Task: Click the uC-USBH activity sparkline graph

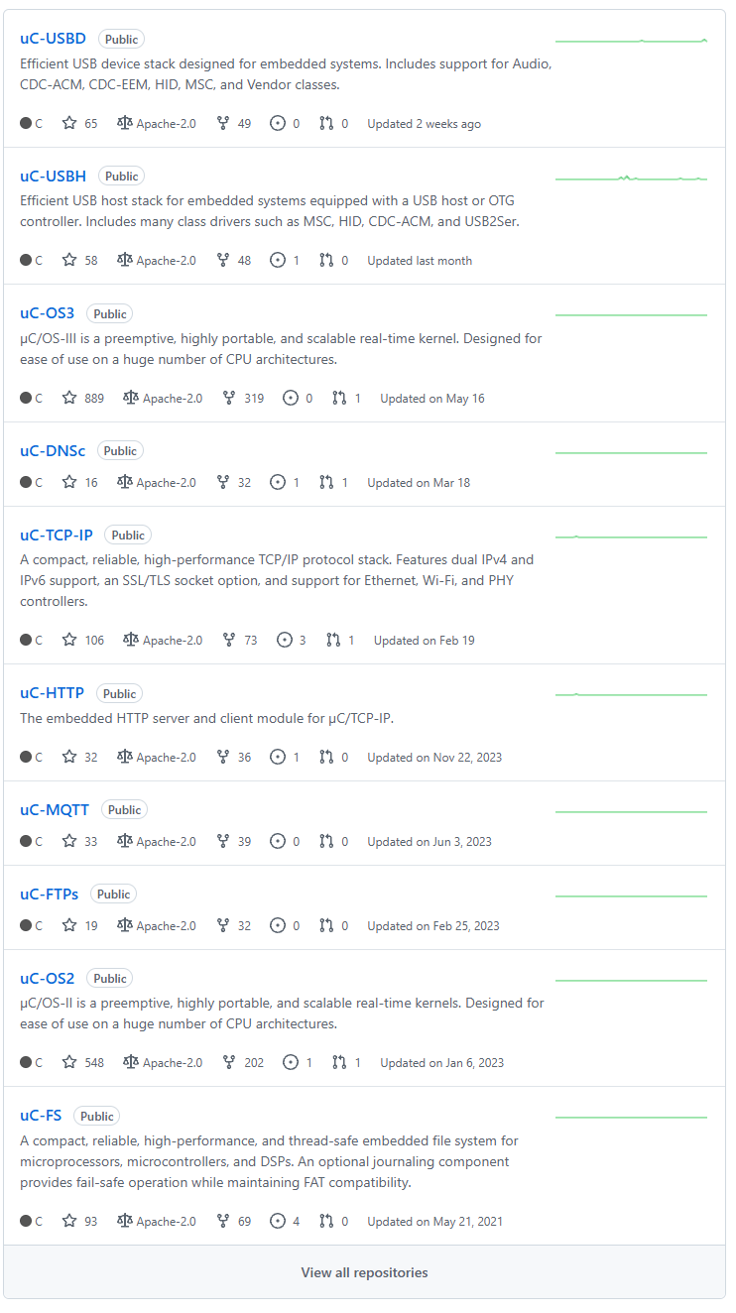Action: [x=631, y=178]
